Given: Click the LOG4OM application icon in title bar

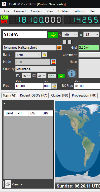Looking at the screenshot, I should click(4, 4).
